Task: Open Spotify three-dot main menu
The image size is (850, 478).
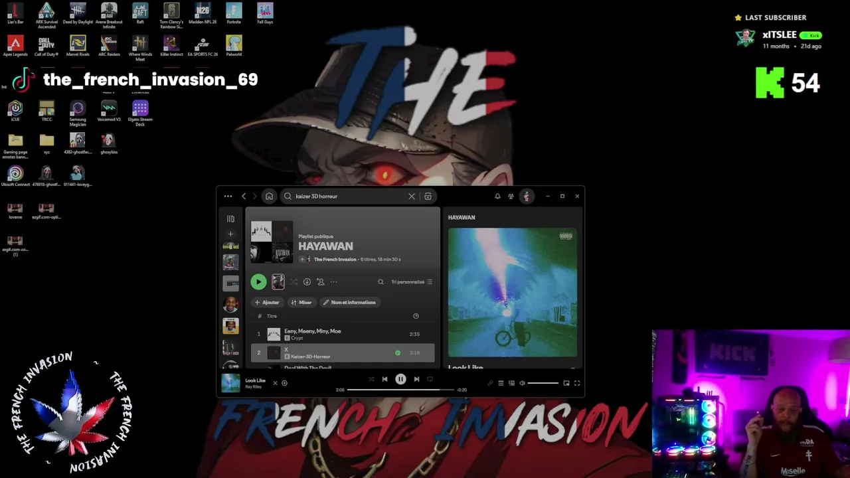Action: click(x=228, y=197)
